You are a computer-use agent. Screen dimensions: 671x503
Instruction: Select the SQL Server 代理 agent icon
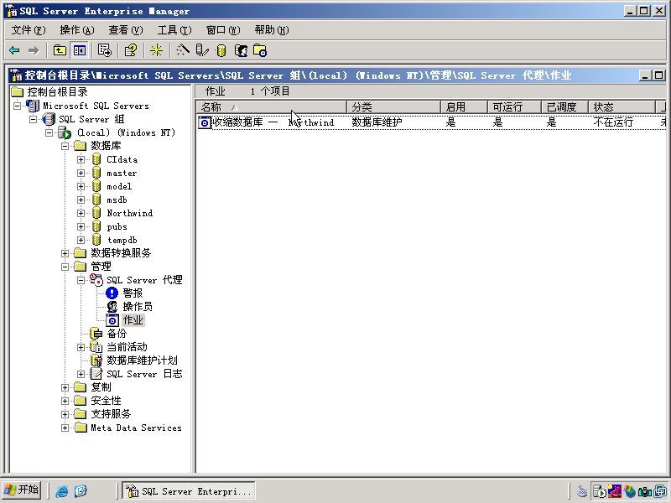[x=96, y=280]
